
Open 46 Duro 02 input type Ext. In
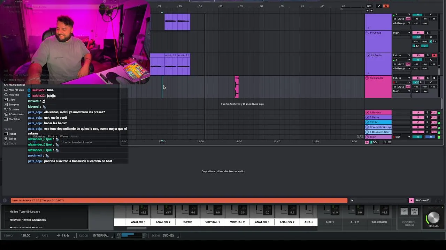pos(402,78)
